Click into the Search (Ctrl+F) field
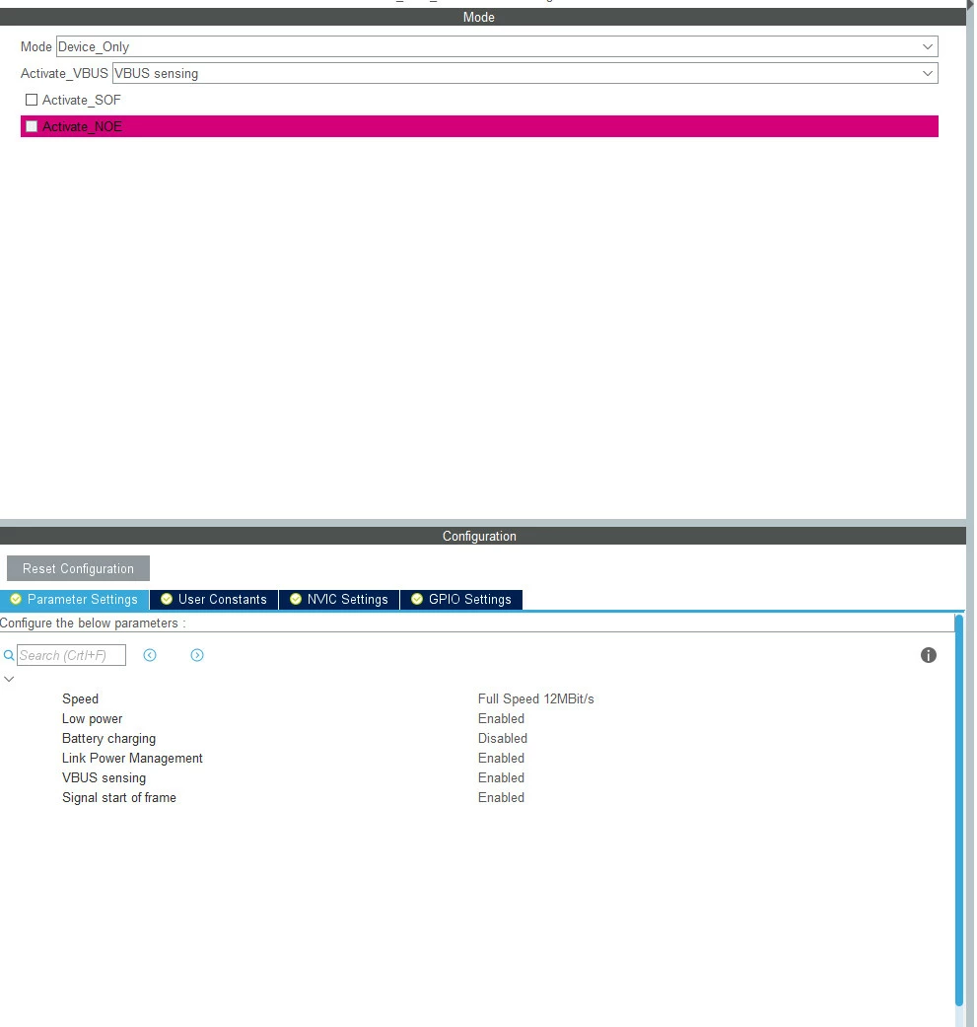 click(71, 655)
